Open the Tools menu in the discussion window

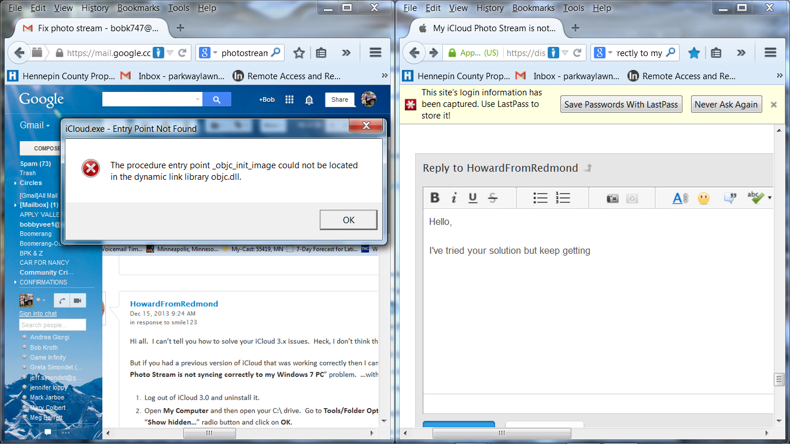574,8
